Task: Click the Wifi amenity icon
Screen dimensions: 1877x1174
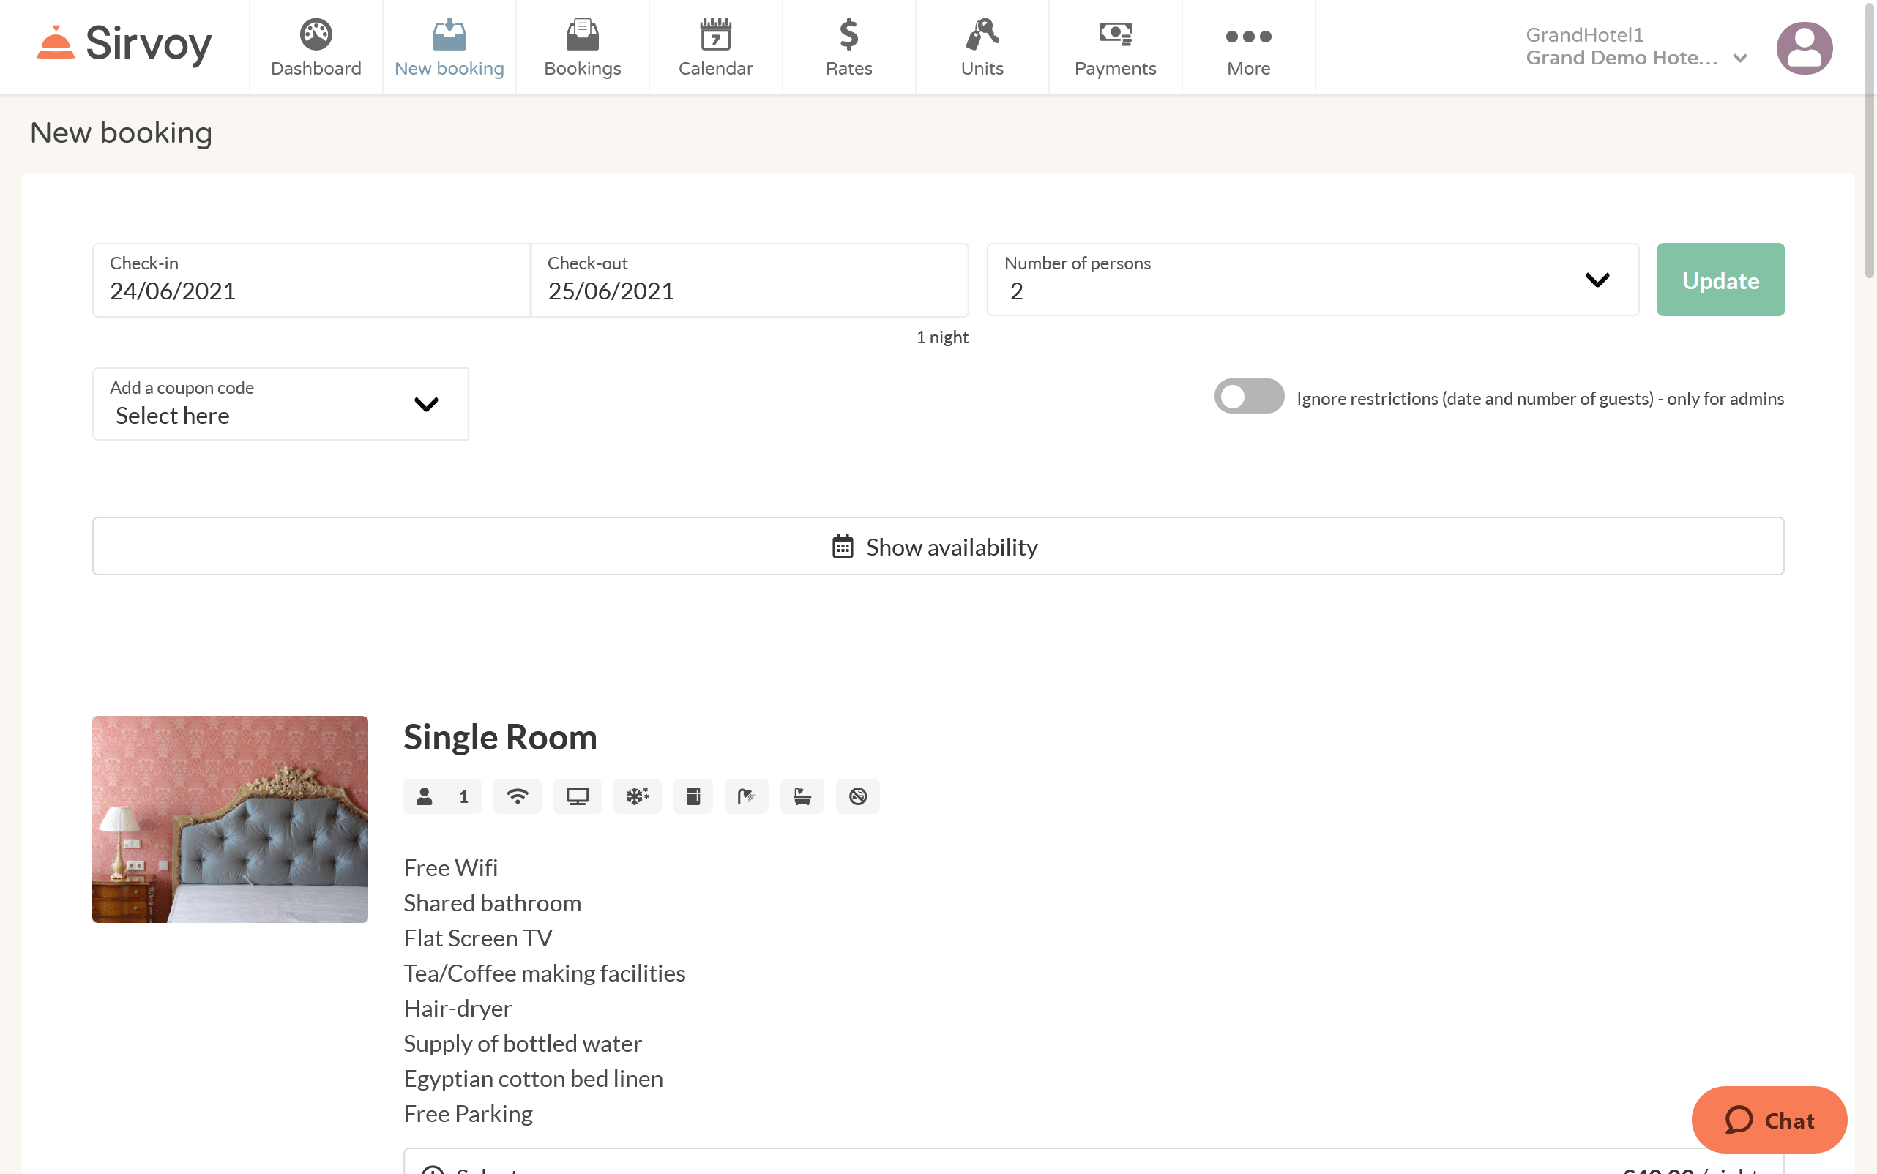Action: (518, 796)
